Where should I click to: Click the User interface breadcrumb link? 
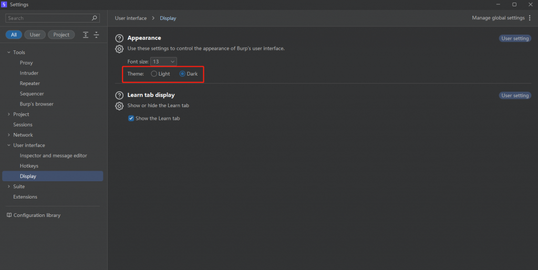[131, 18]
